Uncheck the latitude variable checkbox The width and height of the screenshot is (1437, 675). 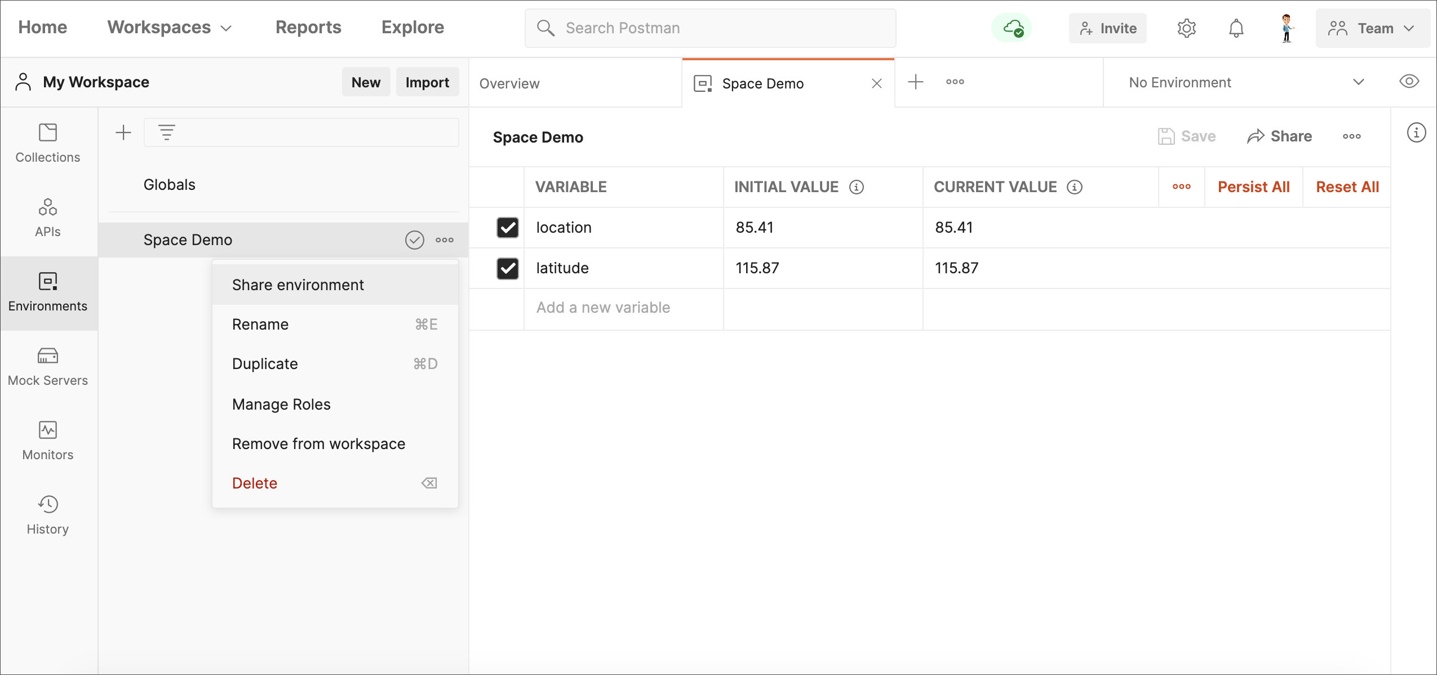[x=508, y=268]
